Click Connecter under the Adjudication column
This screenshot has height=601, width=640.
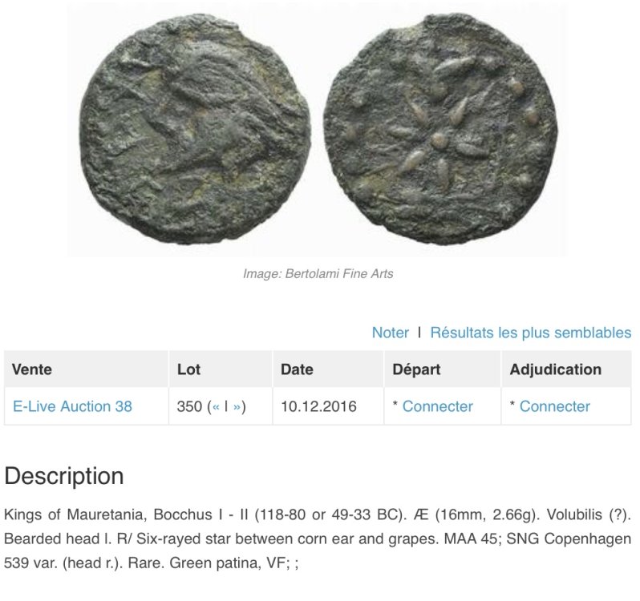554,406
